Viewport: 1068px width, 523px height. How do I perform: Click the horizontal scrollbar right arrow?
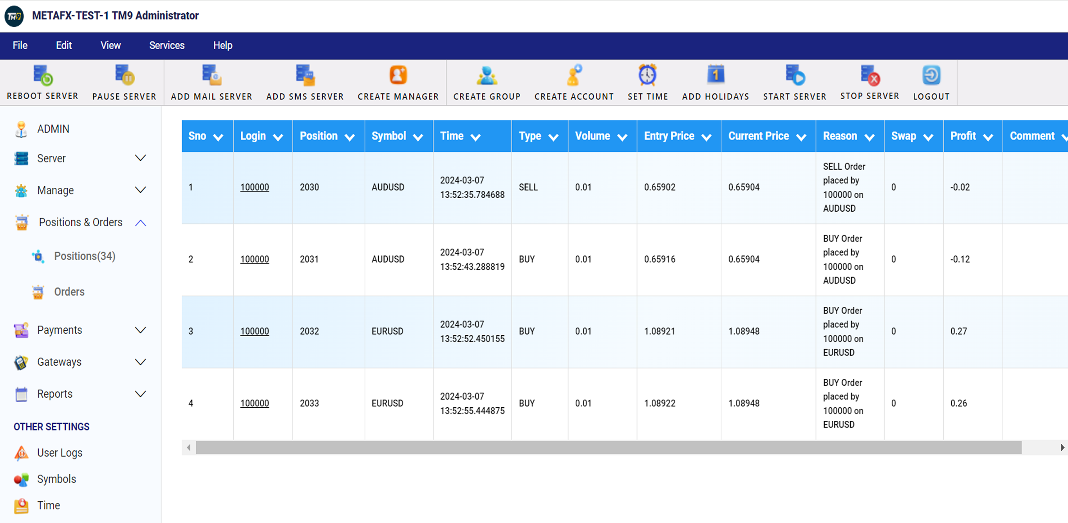(x=1062, y=447)
